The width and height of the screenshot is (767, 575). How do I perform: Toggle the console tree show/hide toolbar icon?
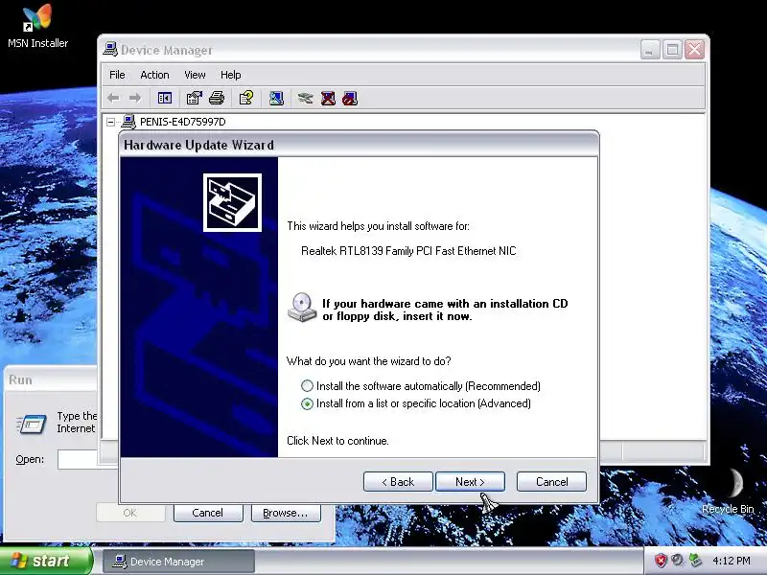165,99
